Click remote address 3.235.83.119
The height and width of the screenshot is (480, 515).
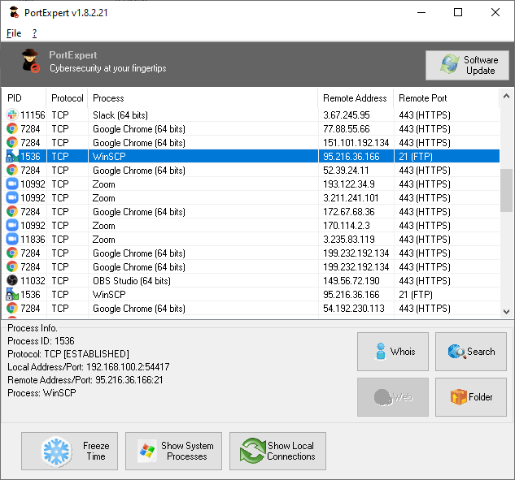[349, 240]
